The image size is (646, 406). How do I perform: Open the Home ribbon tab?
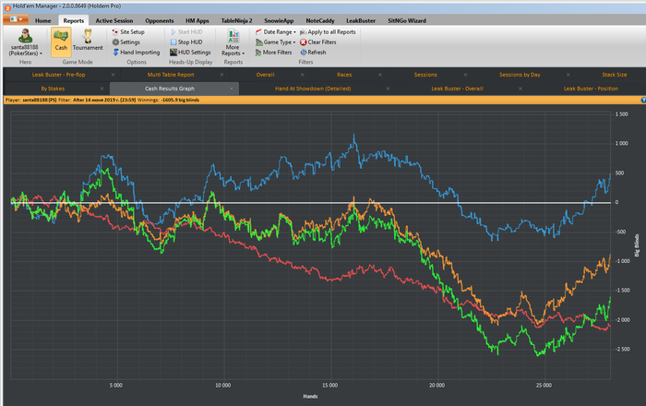(x=42, y=20)
